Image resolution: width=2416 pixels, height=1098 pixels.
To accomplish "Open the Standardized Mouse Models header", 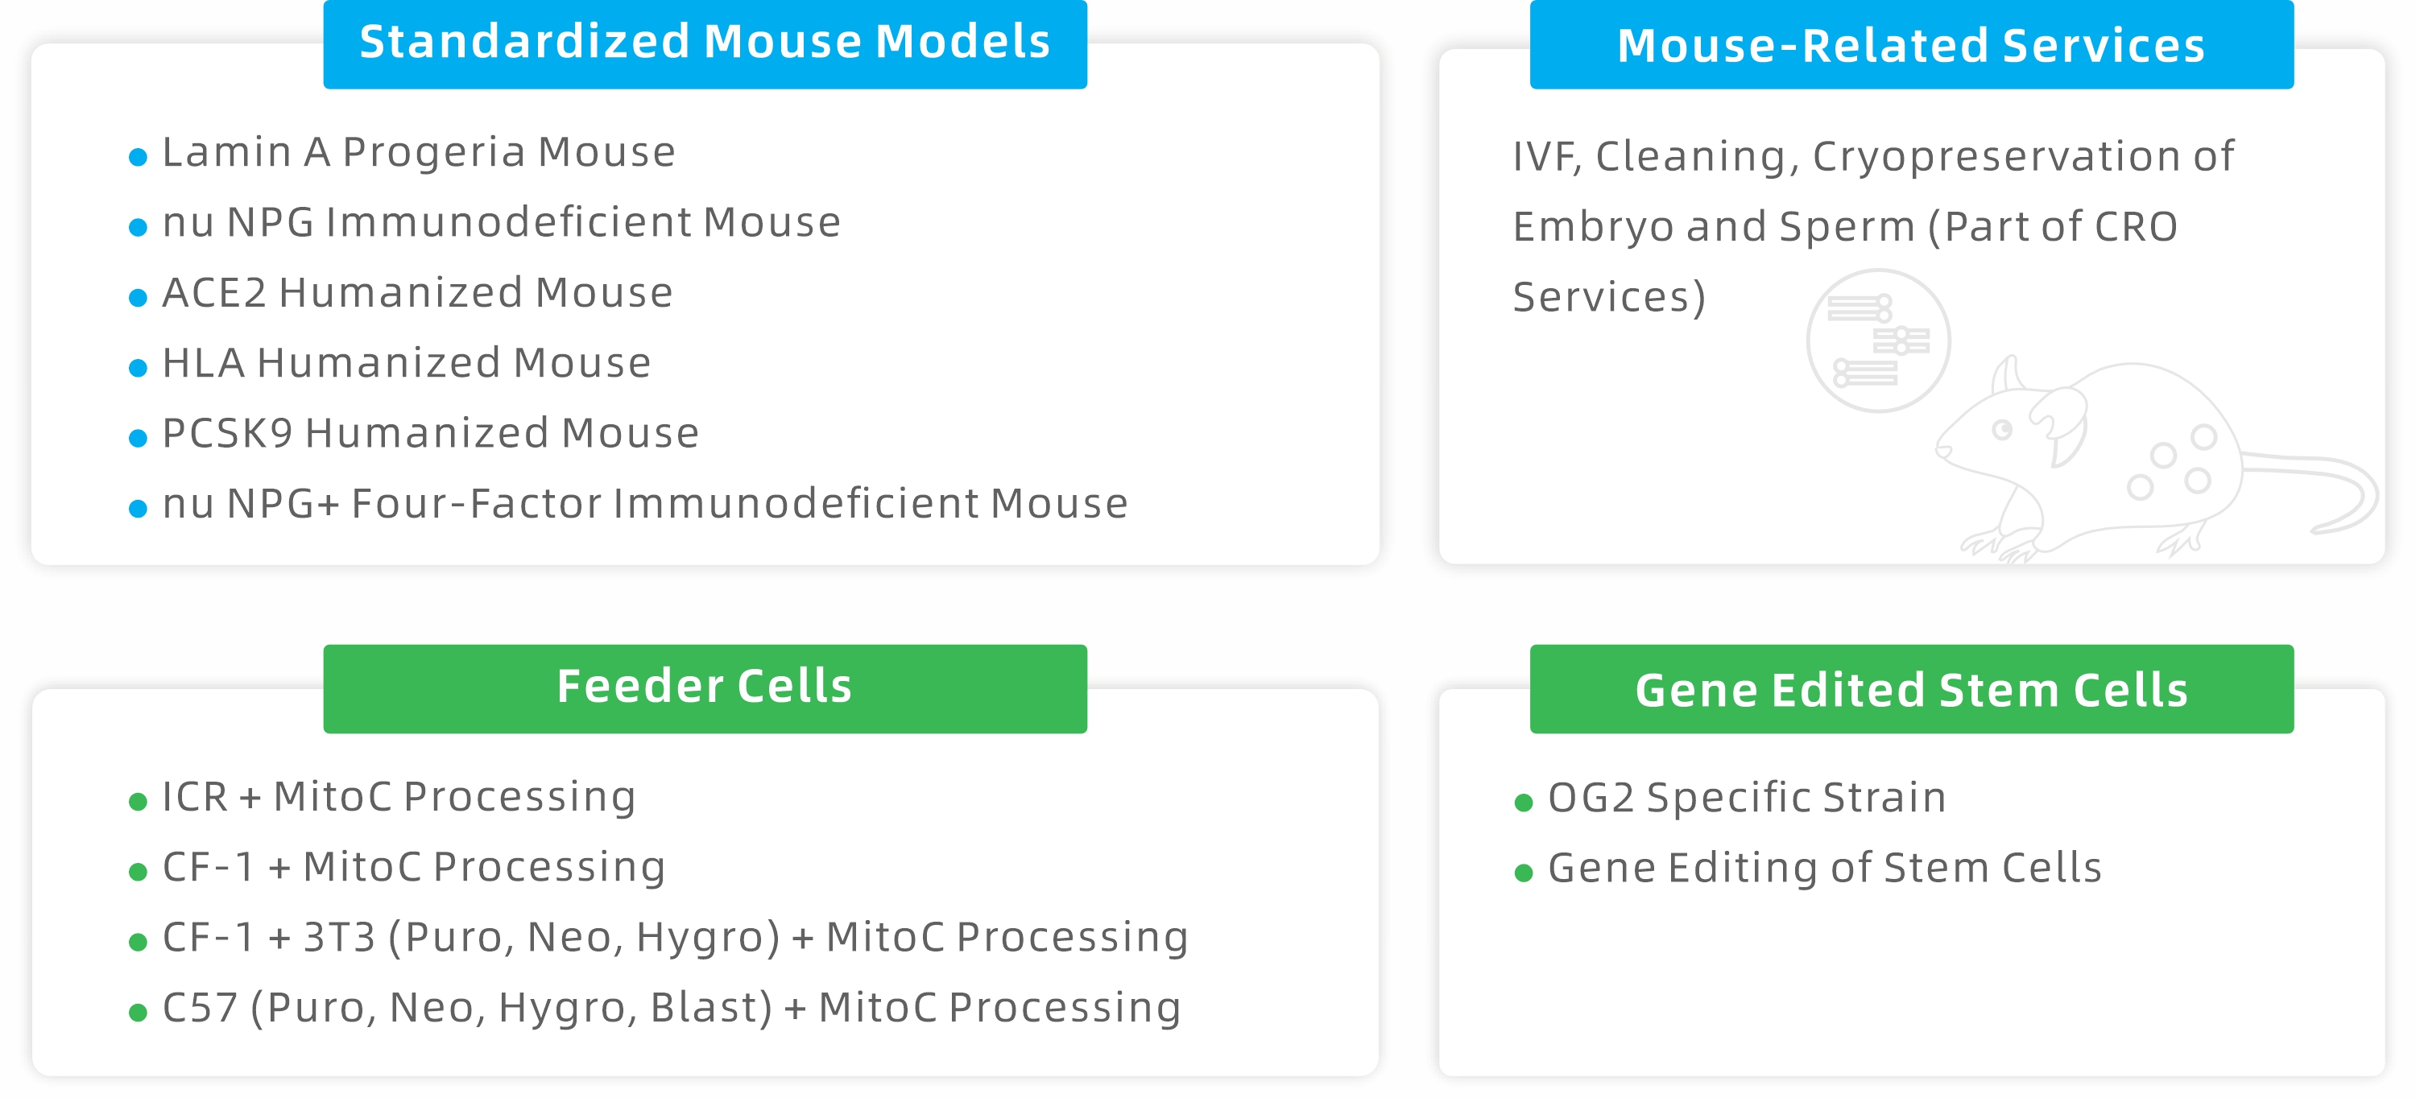I will [705, 43].
